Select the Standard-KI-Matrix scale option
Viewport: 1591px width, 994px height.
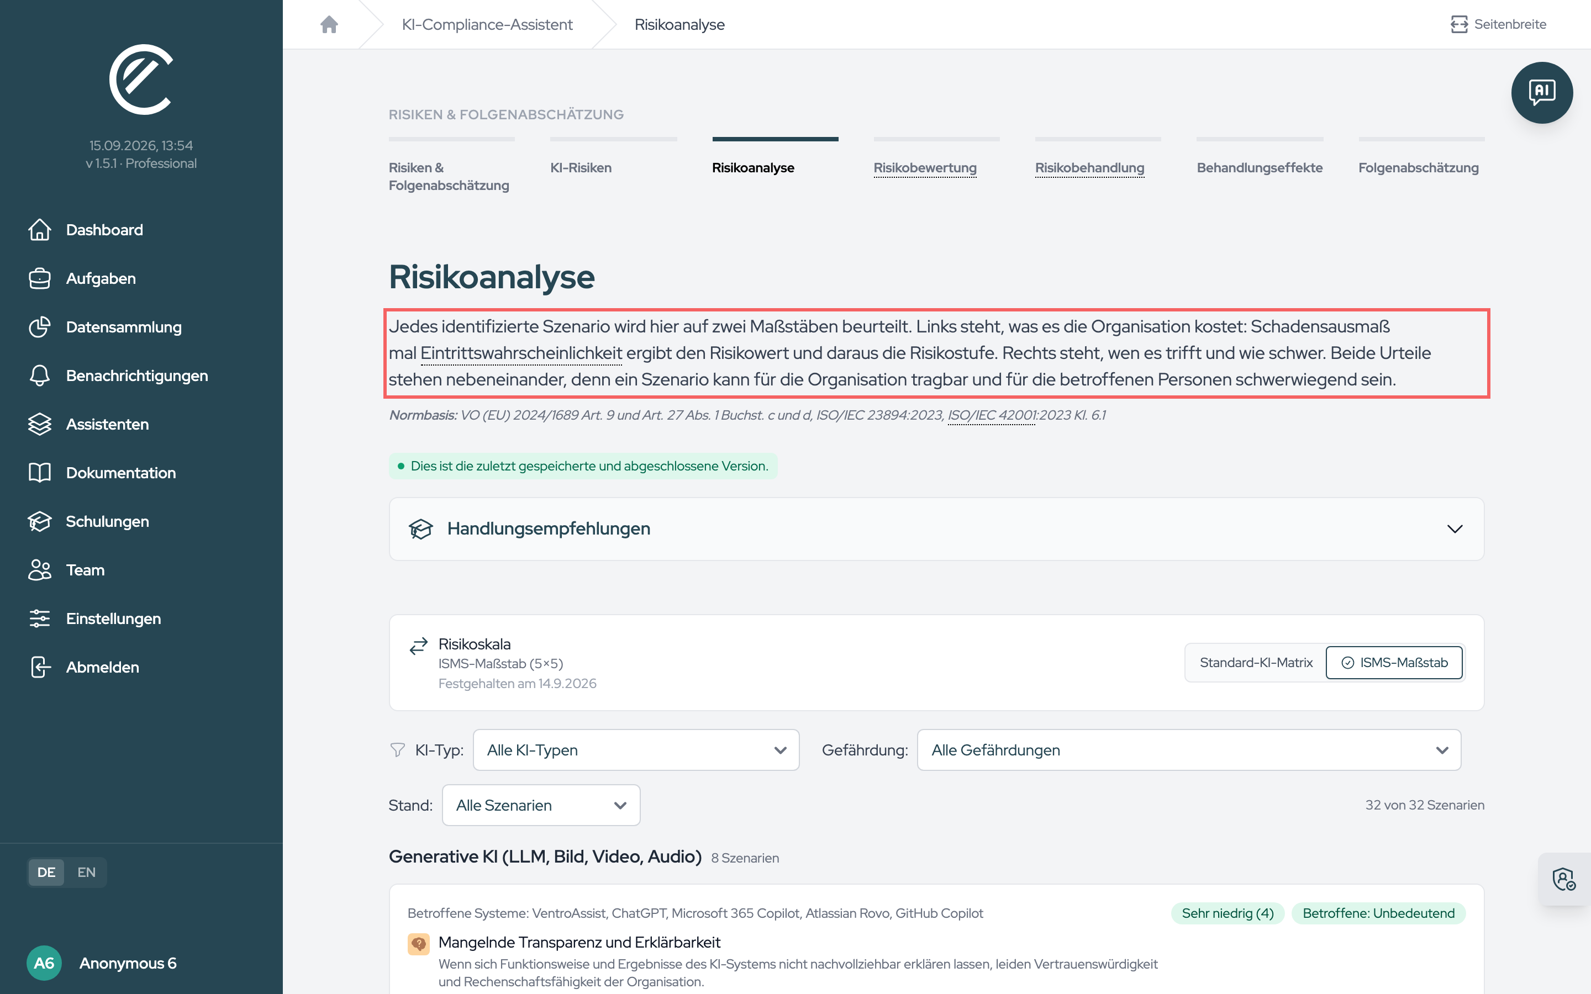click(1256, 663)
